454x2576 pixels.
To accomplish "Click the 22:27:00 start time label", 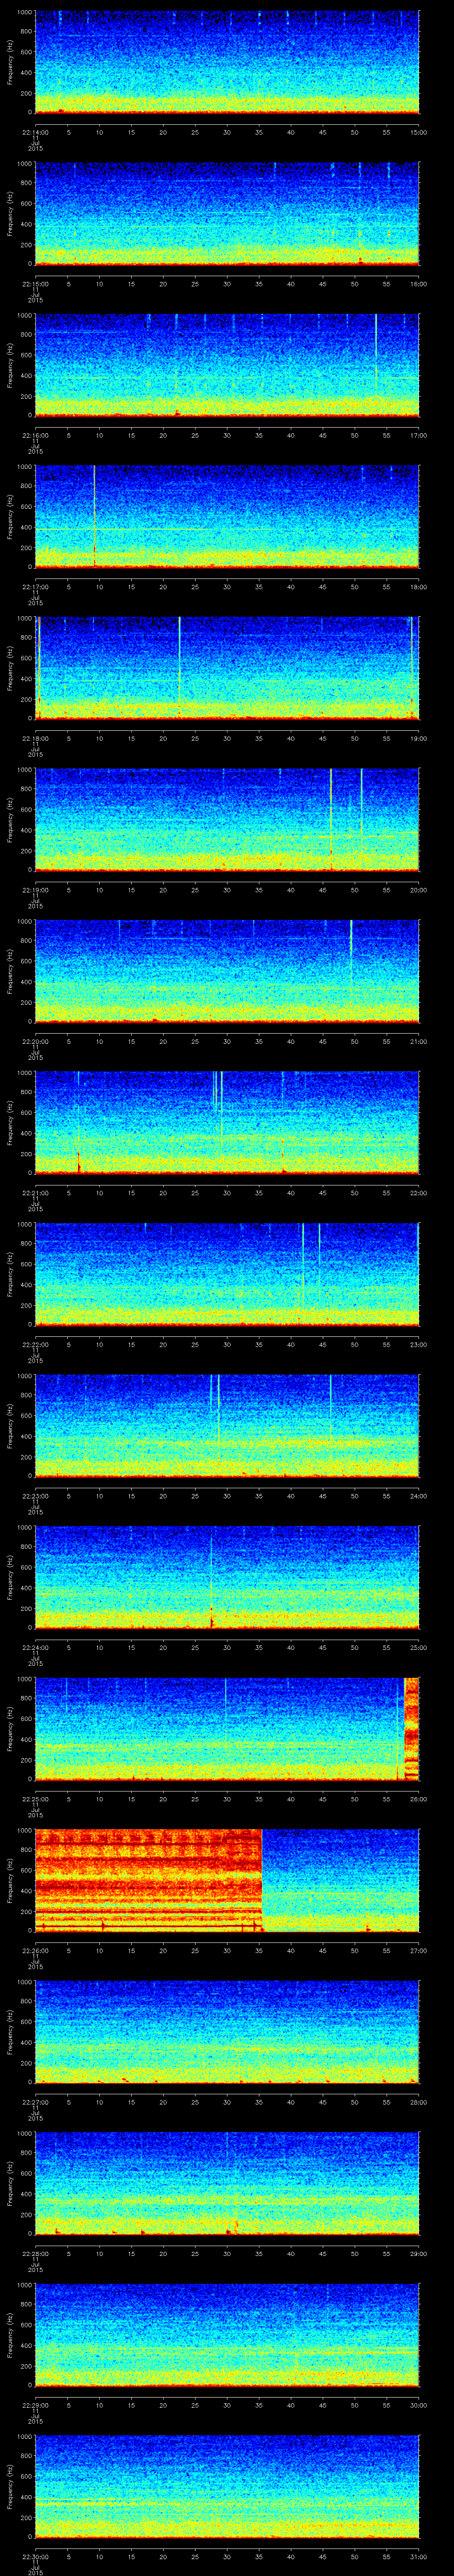I will pos(35,2102).
